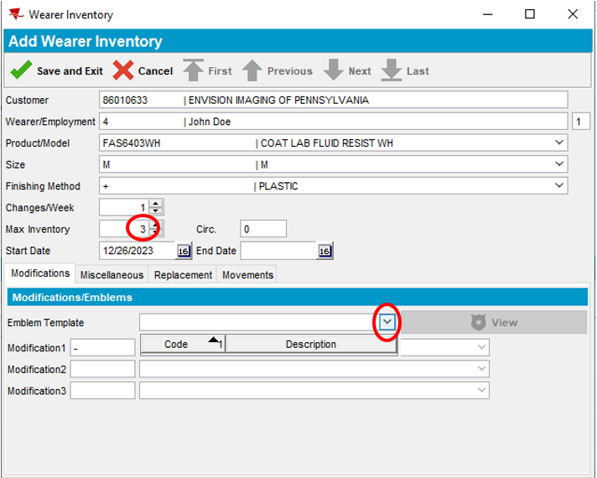Click the Description column header

(310, 345)
